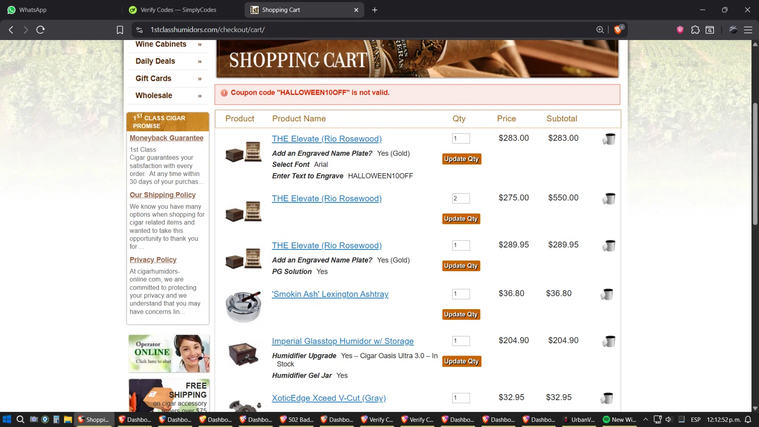Image resolution: width=759 pixels, height=427 pixels.
Task: Click Operator Online chat banner
Action: [x=169, y=354]
